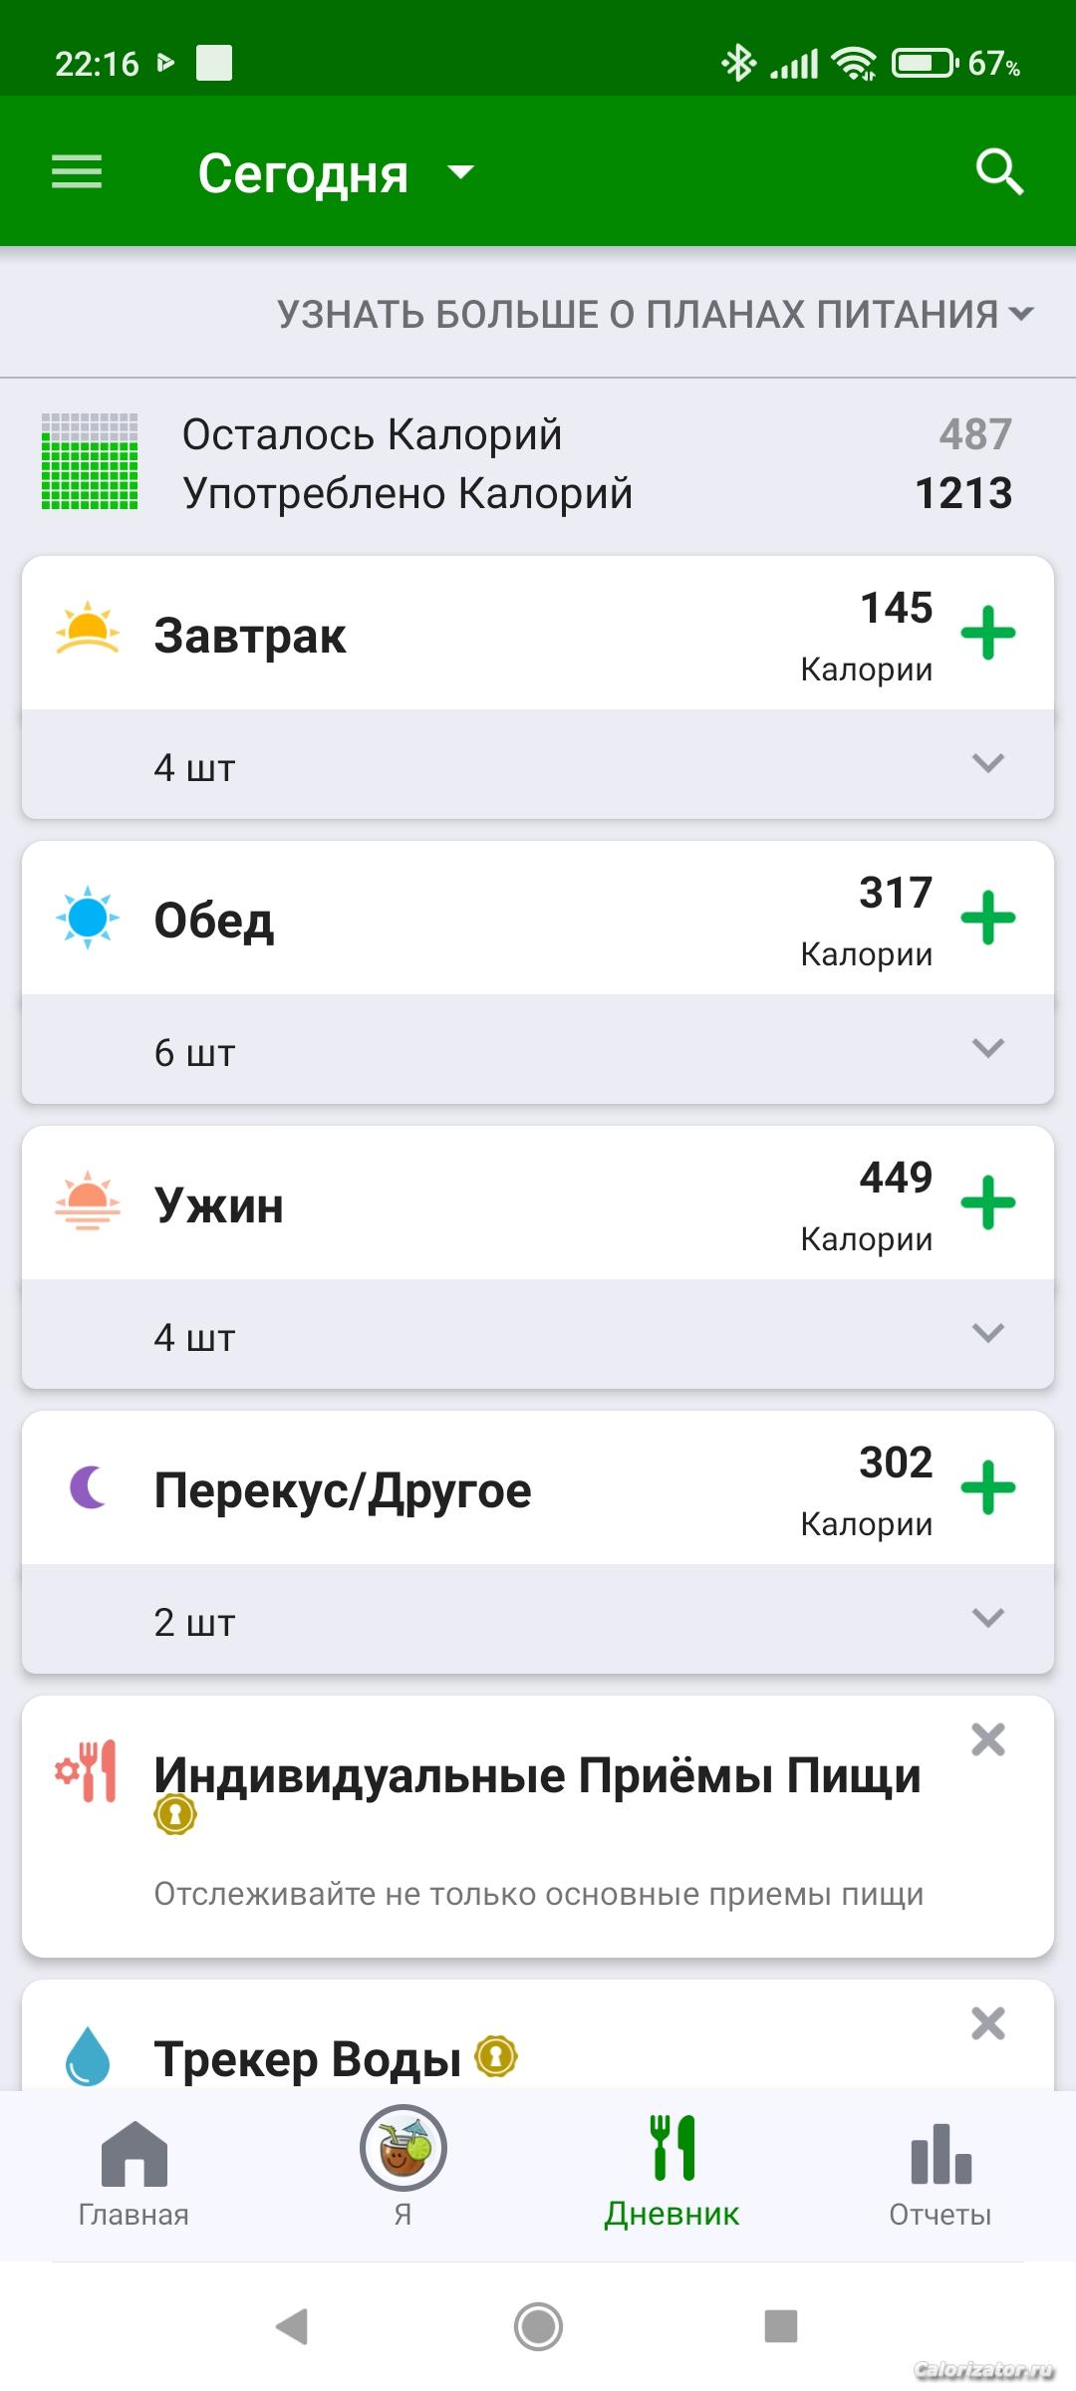Add food to Ужин with plus icon

point(987,1202)
